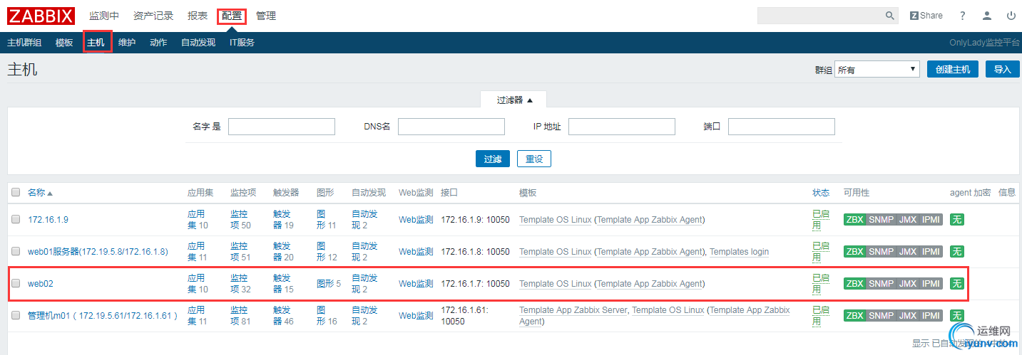1022x355 pixels.
Task: Collapse the 过滤器 filter panel
Action: (513, 100)
